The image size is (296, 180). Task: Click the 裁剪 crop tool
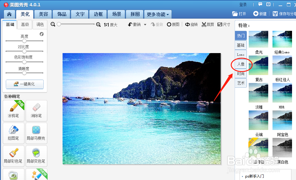coord(208,24)
